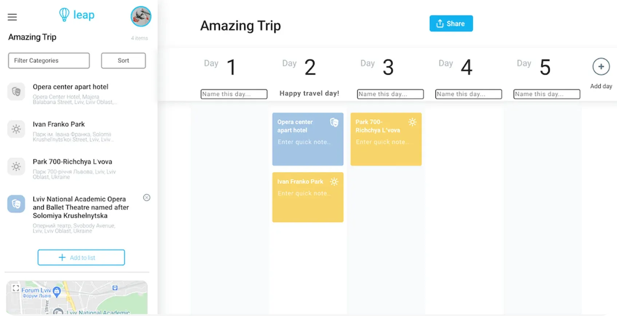
Task: Click the Day 1 name field
Action: click(x=234, y=94)
